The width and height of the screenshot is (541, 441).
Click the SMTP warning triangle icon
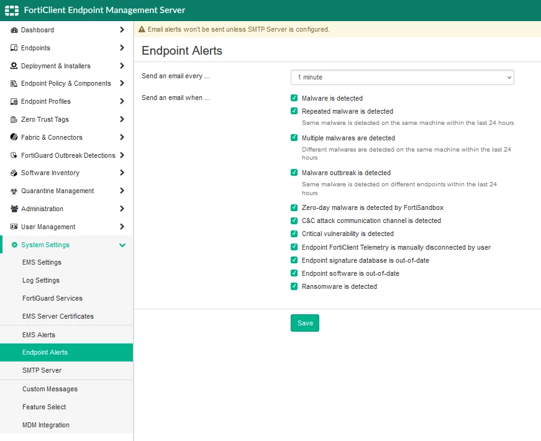pos(142,29)
